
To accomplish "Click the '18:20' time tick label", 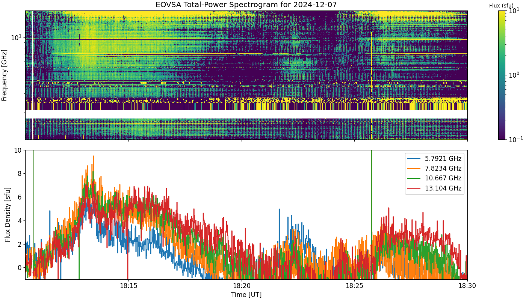I will click(242, 286).
